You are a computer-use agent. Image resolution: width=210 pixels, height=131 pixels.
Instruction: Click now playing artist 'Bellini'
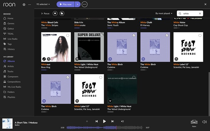pyautogui.click(x=17, y=125)
